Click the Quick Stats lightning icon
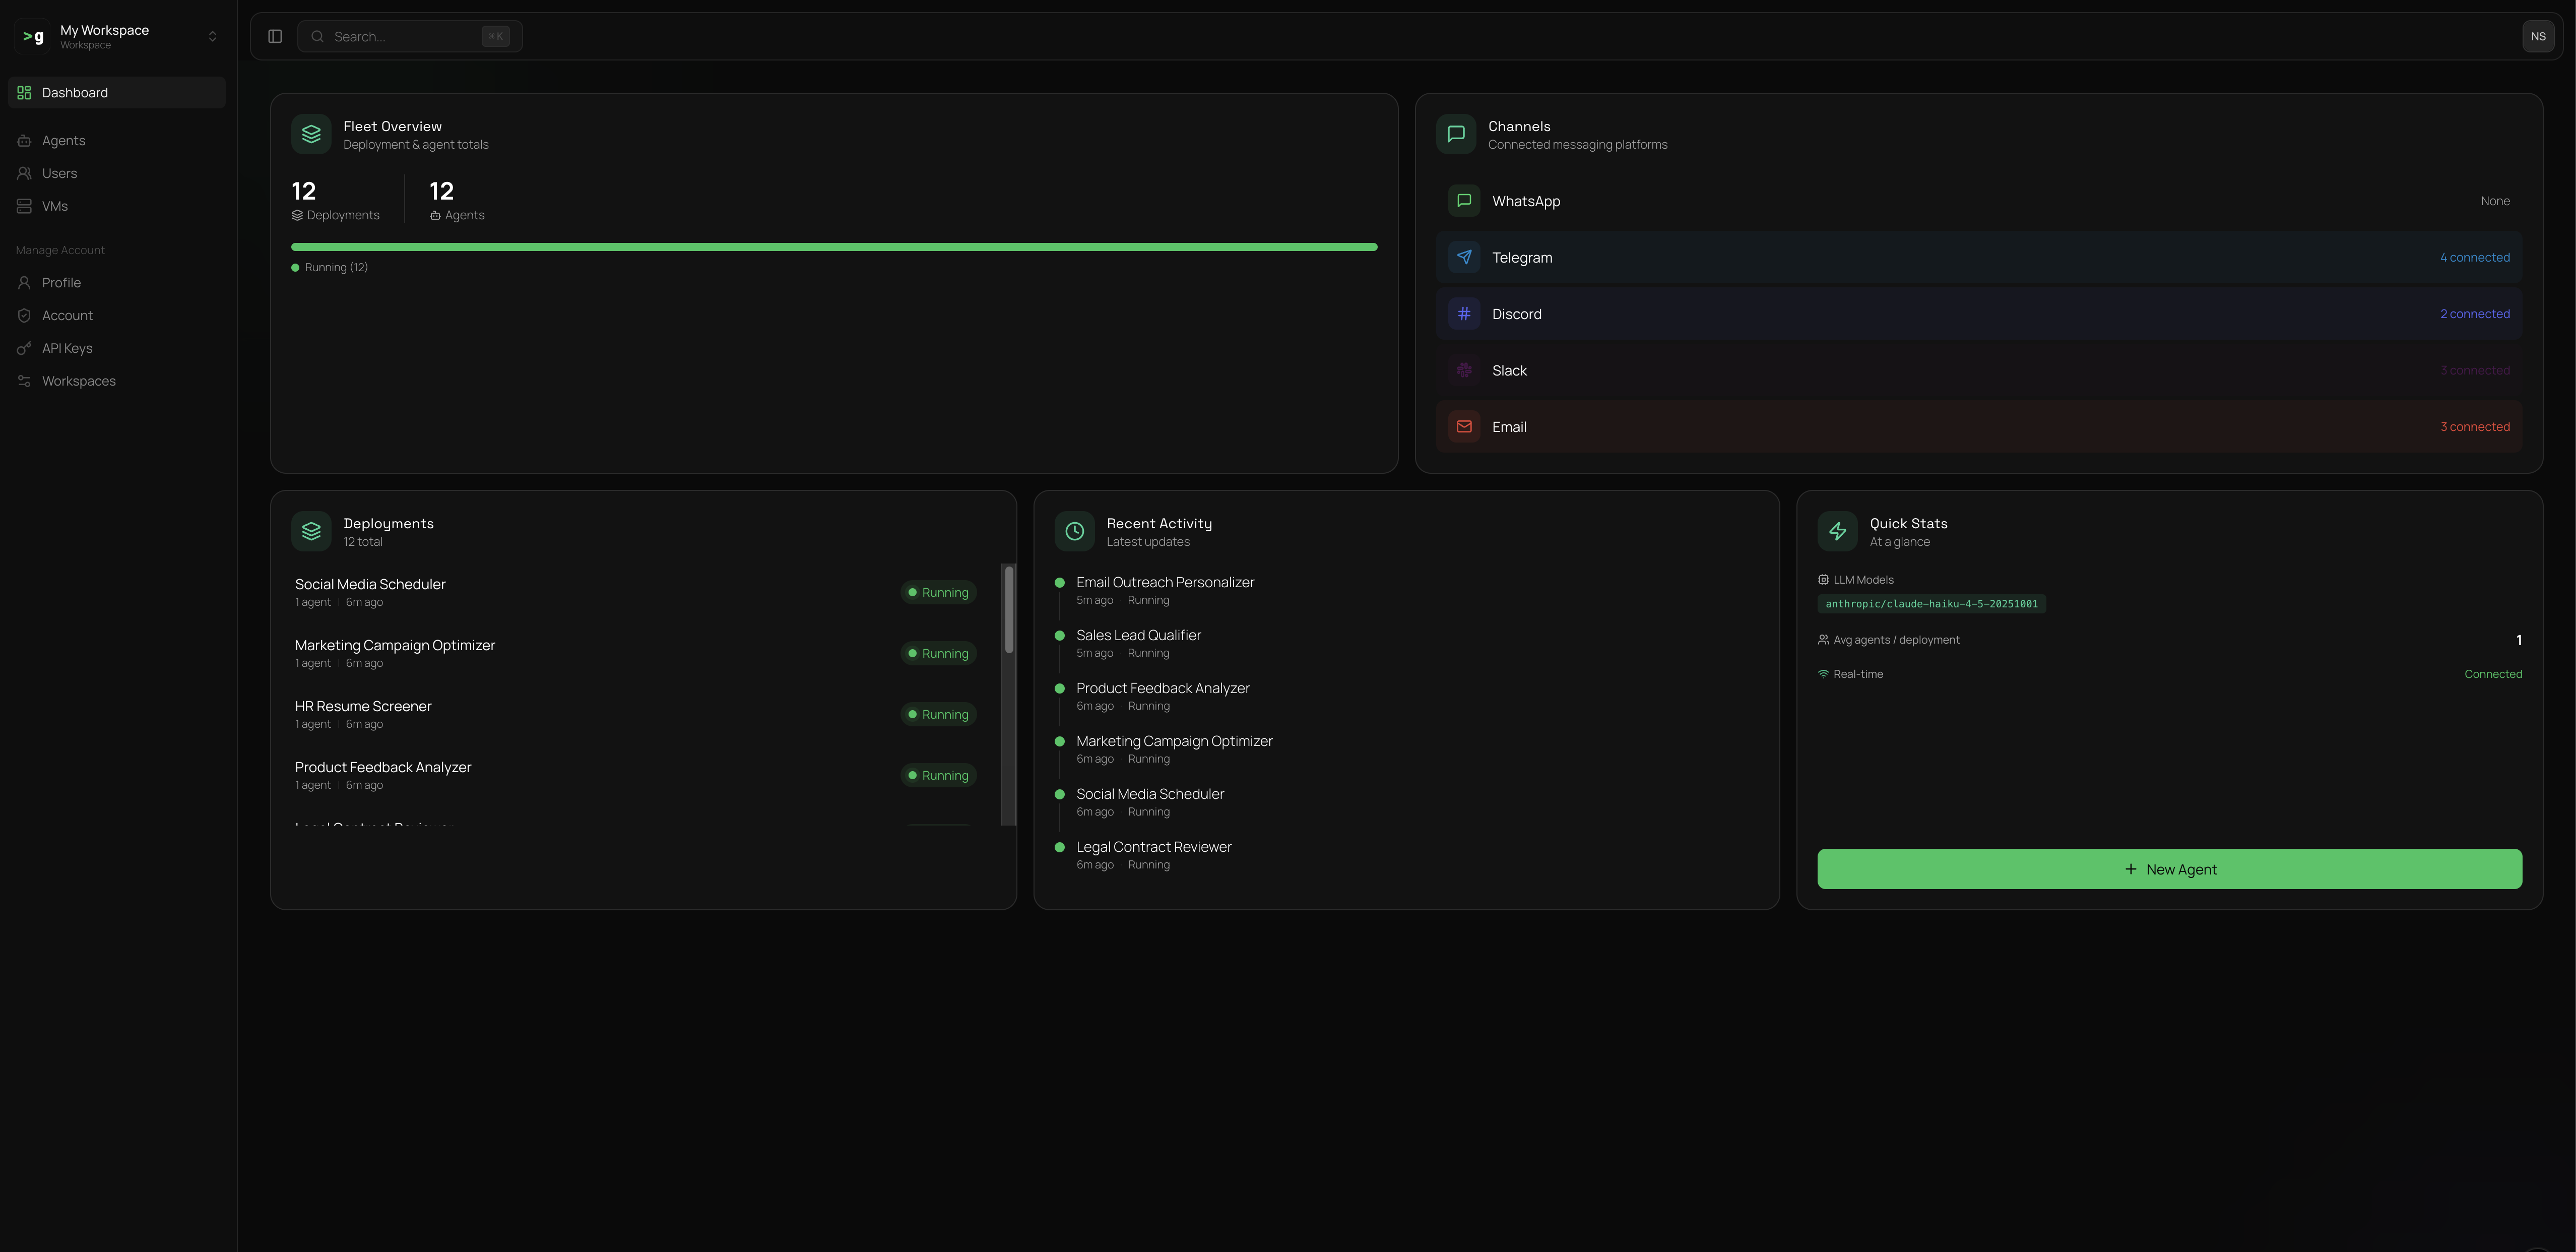 point(1837,531)
